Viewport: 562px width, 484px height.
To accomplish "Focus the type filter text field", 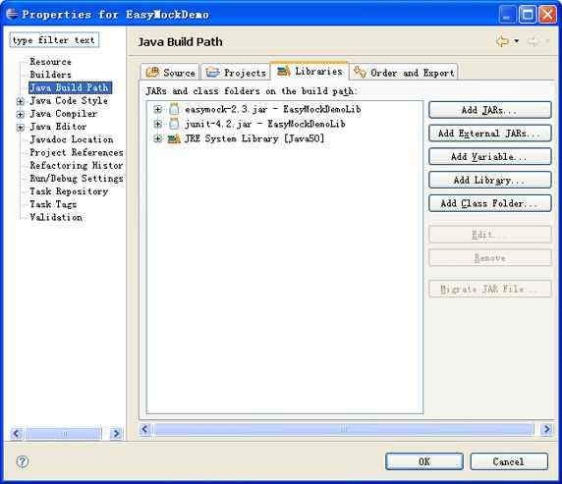I will point(54,40).
